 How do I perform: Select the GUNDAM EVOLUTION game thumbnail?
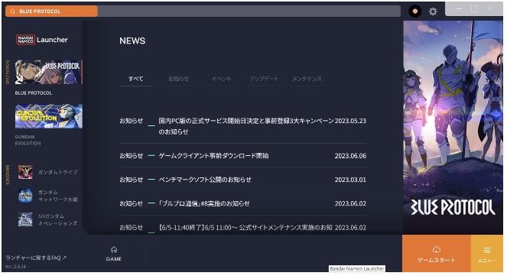tap(48, 116)
